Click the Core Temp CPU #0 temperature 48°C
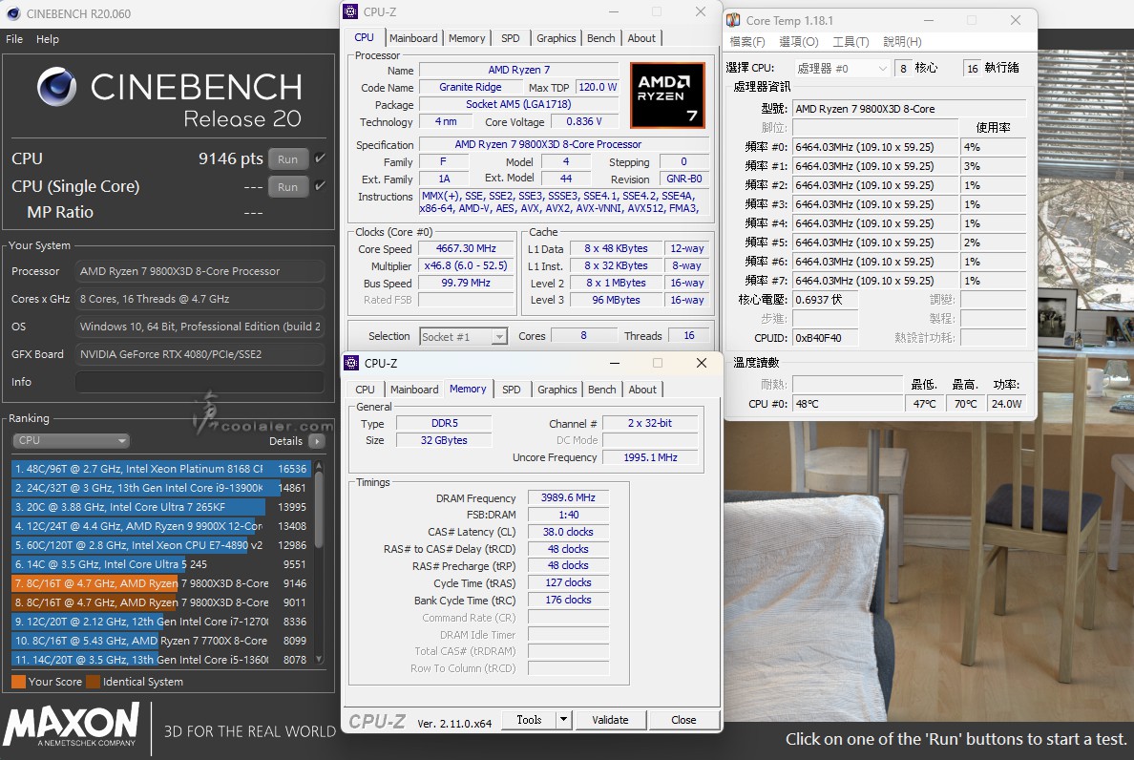This screenshot has height=760, width=1134. coord(848,404)
